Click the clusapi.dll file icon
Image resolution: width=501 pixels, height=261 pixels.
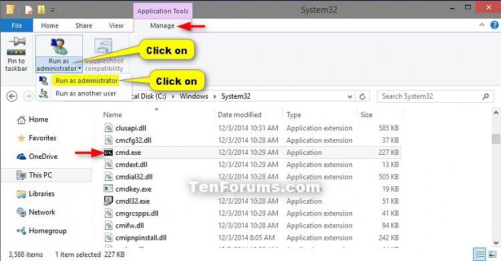click(x=109, y=128)
